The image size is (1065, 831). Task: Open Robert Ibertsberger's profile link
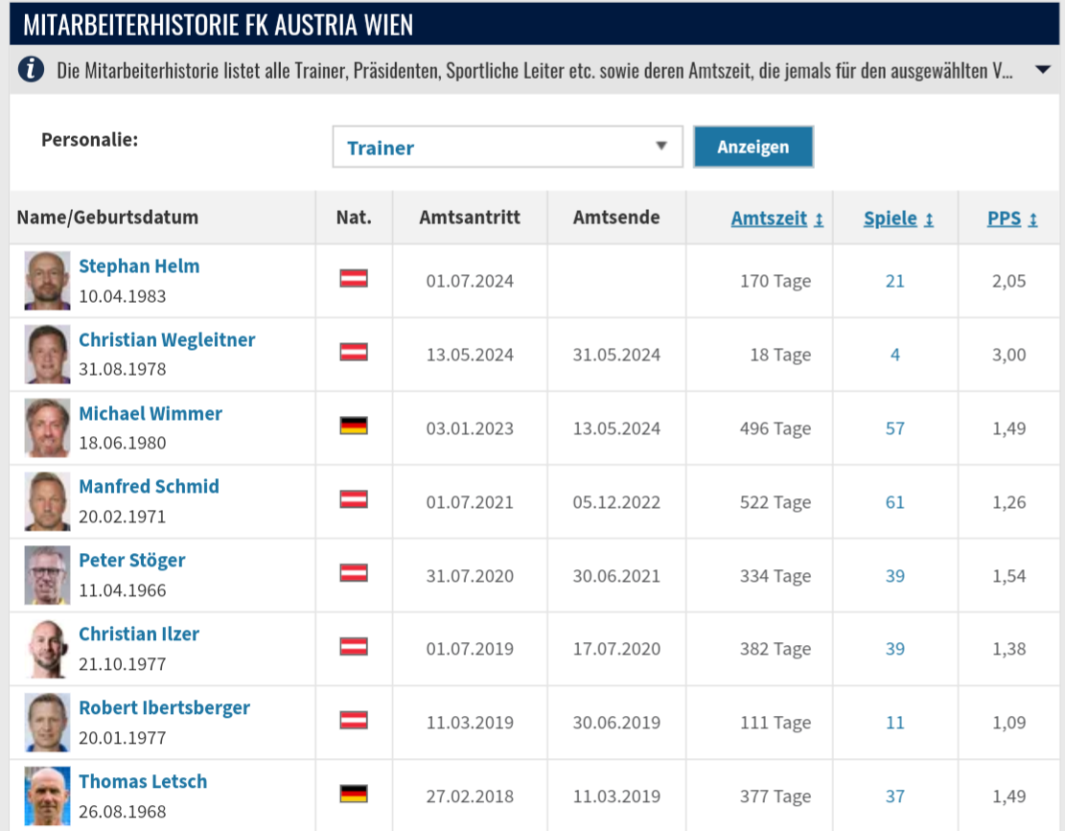[x=164, y=707]
